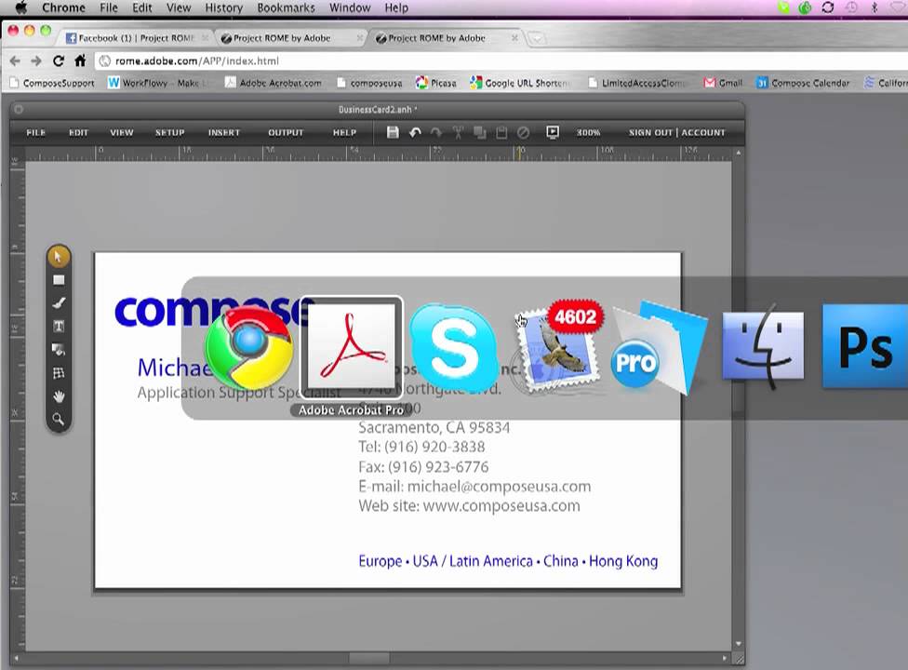
Task: Switch to the Facebook (1) browser tab
Action: [x=136, y=38]
